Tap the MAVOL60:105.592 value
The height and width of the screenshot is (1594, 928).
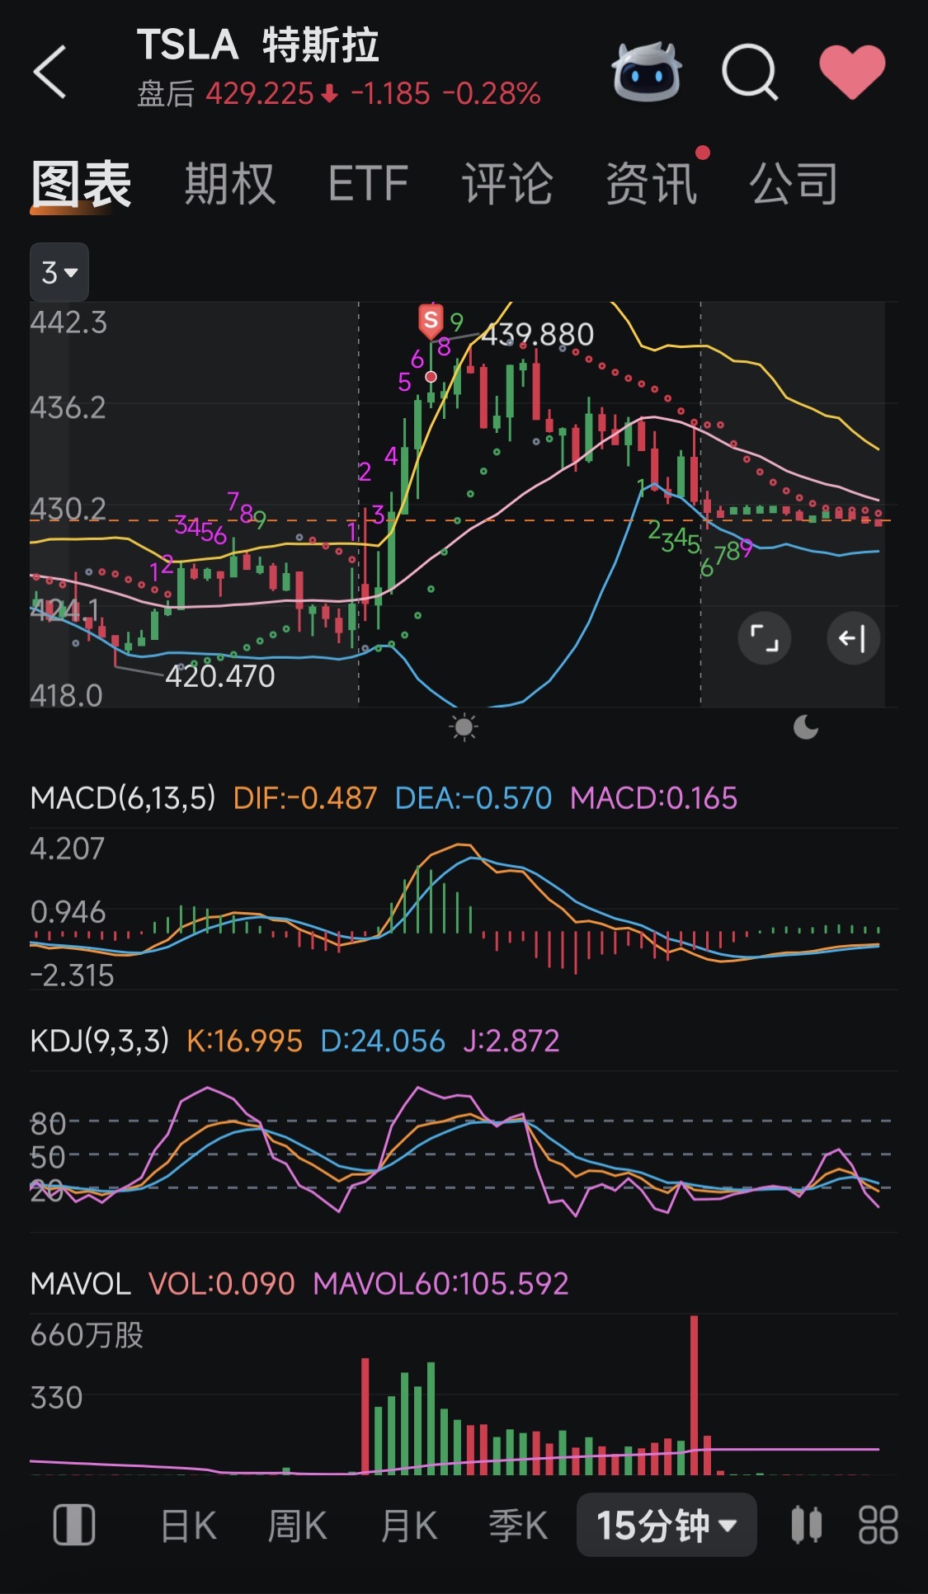point(441,1284)
